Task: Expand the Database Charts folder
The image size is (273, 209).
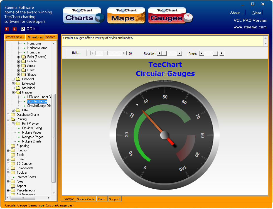Action: tap(8, 115)
